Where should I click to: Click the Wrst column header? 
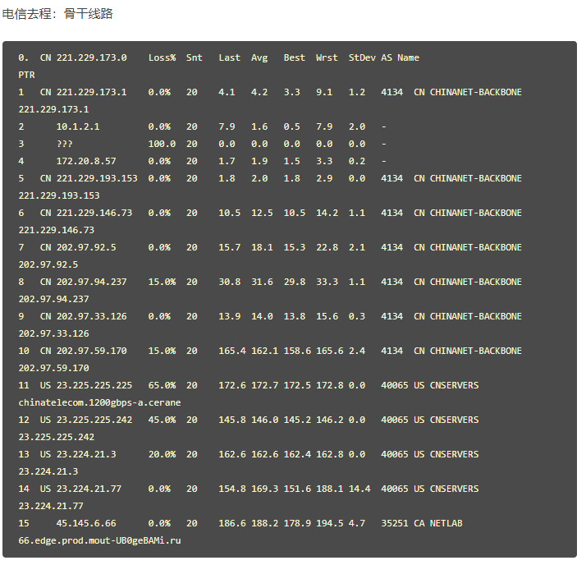[327, 57]
